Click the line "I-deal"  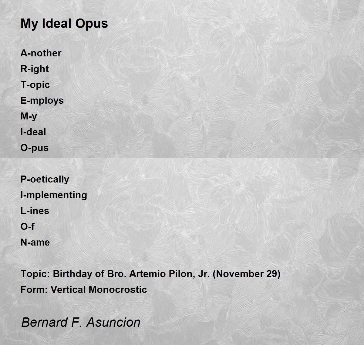33,132
